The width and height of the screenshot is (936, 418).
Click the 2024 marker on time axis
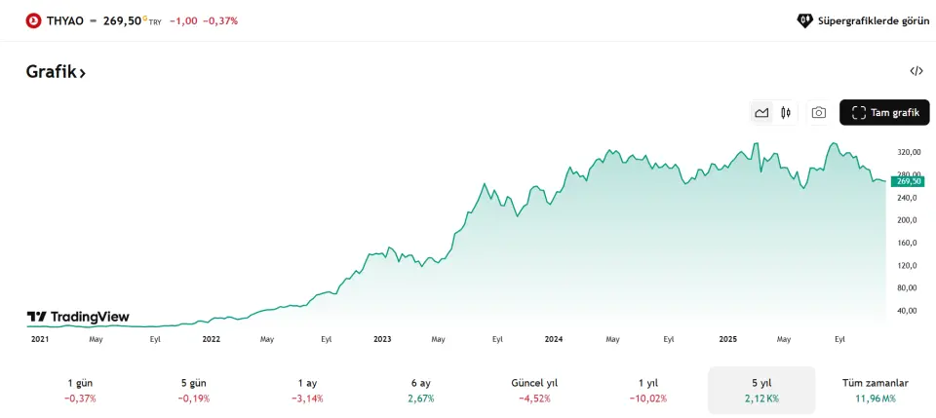click(554, 339)
